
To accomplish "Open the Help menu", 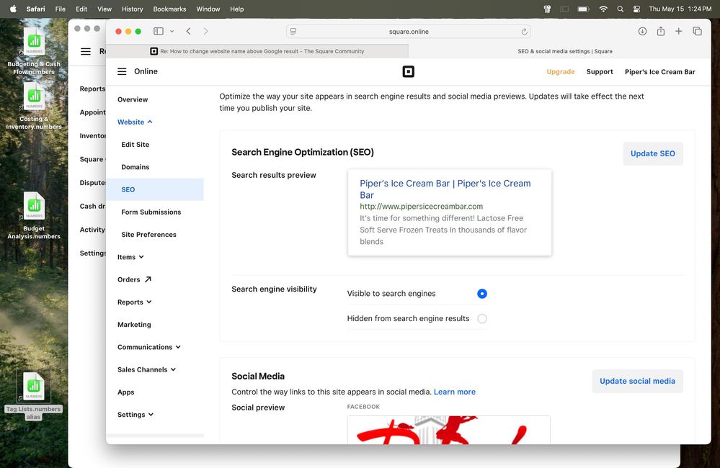I will point(237,9).
